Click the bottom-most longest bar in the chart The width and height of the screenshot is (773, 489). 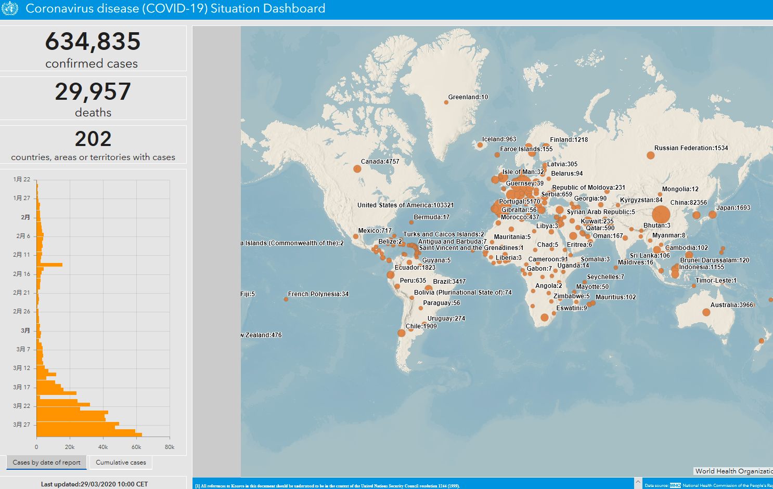pos(89,434)
